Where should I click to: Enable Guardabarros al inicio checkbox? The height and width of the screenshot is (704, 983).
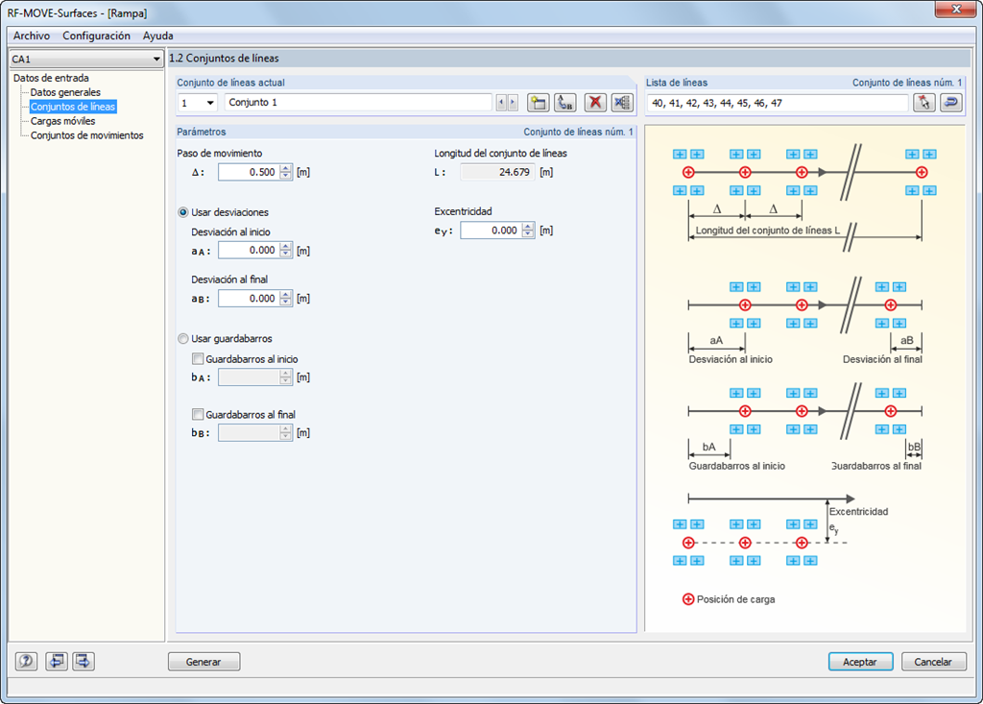[198, 359]
